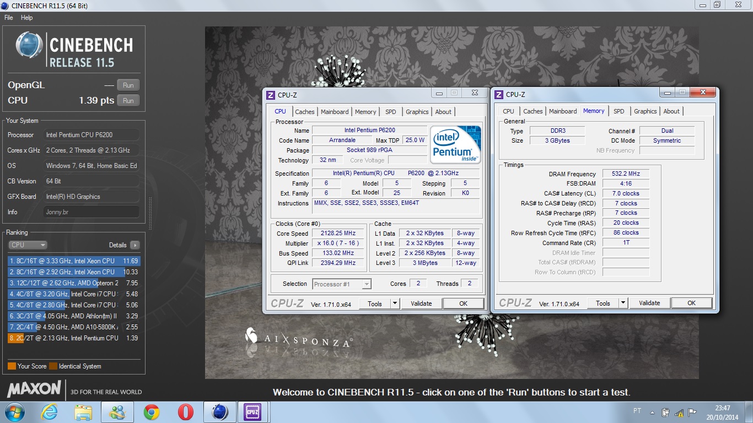Click Tools button in Memory CPU-Z window
This screenshot has height=423, width=753.
pyautogui.click(x=603, y=303)
